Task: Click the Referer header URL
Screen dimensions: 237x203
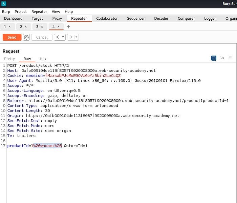Action: pyautogui.click(x=128, y=101)
